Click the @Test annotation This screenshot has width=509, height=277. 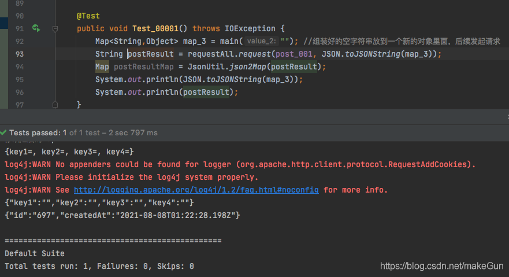pos(88,16)
